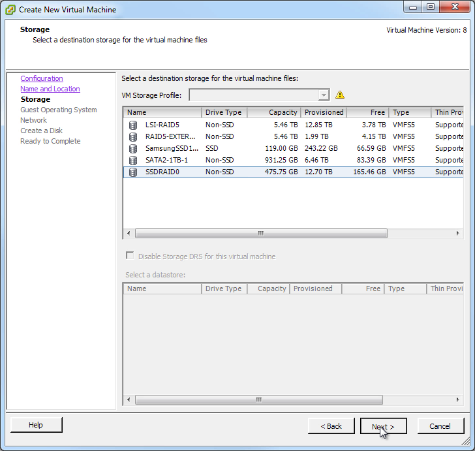
Task: Click the 6.46 TB provisioned cell
Action: pos(317,160)
